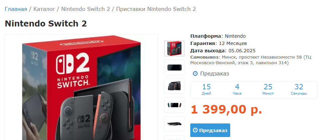The height and width of the screenshot is (140, 325).
Task: Click the clock icon beside Предзаказ status
Action: pos(195,73)
